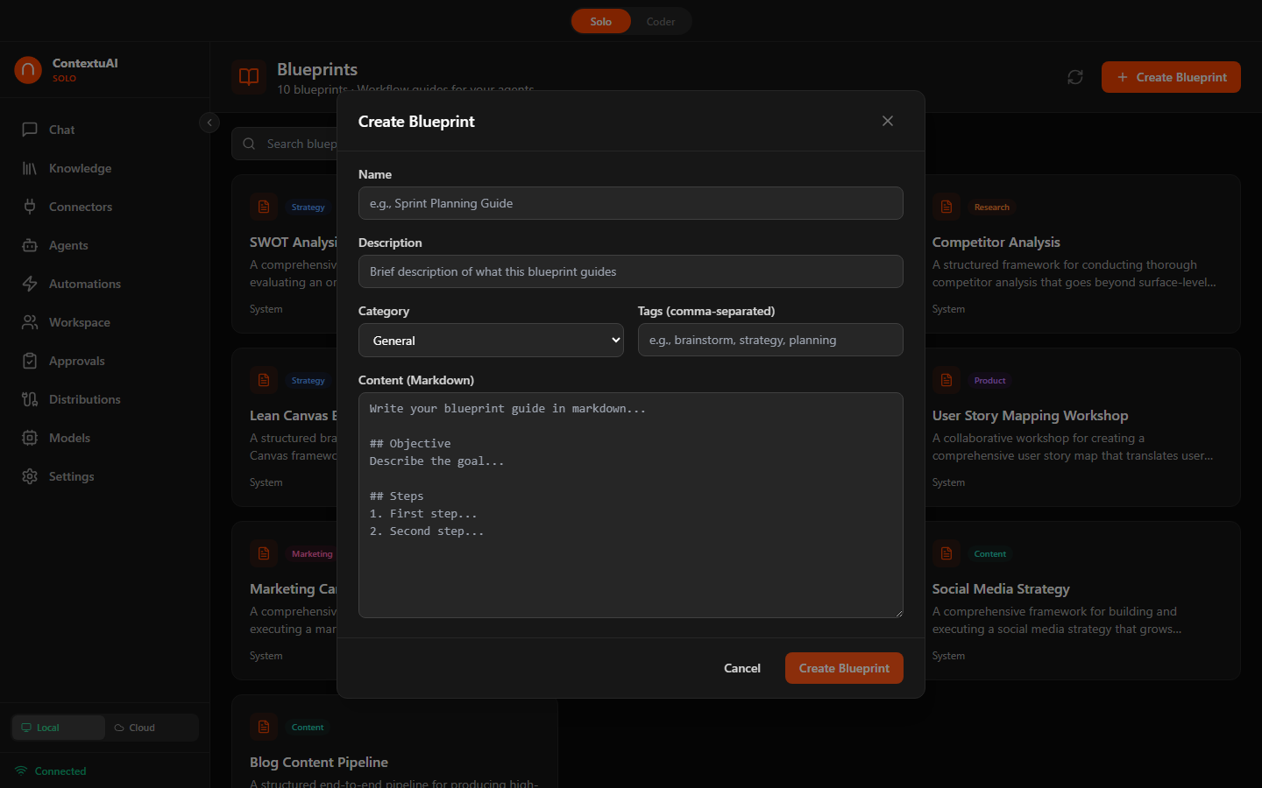The width and height of the screenshot is (1262, 788).
Task: Click the Competitor Analysis card document icon
Action: point(946,207)
